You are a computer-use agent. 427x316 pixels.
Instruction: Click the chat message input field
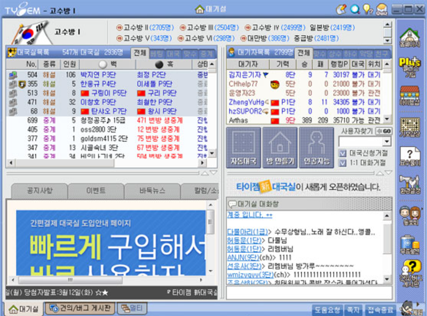tap(309, 293)
